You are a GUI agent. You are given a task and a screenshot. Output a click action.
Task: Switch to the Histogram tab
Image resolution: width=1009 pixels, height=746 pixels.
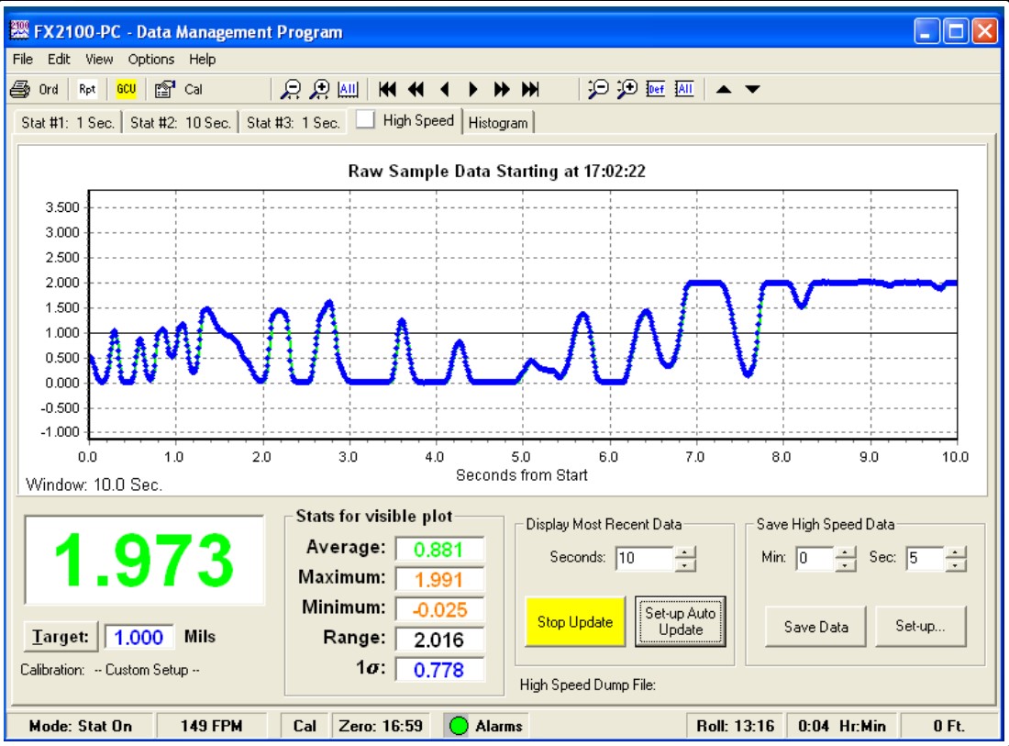click(x=498, y=123)
